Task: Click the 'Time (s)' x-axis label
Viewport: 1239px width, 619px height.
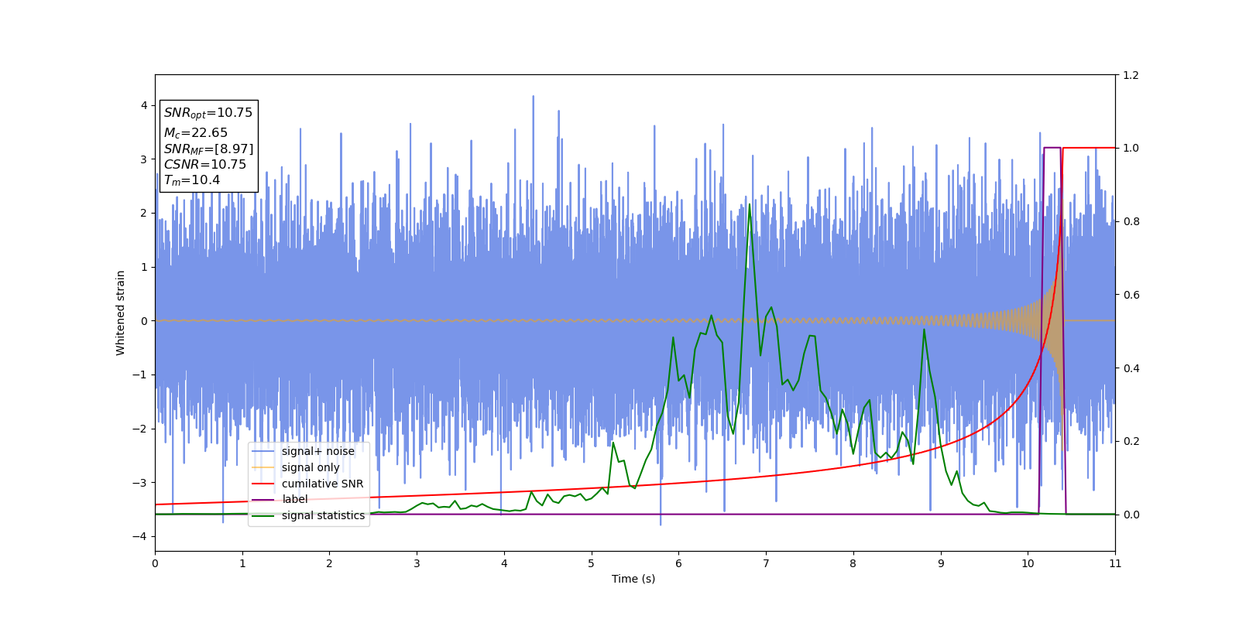Action: pyautogui.click(x=633, y=579)
